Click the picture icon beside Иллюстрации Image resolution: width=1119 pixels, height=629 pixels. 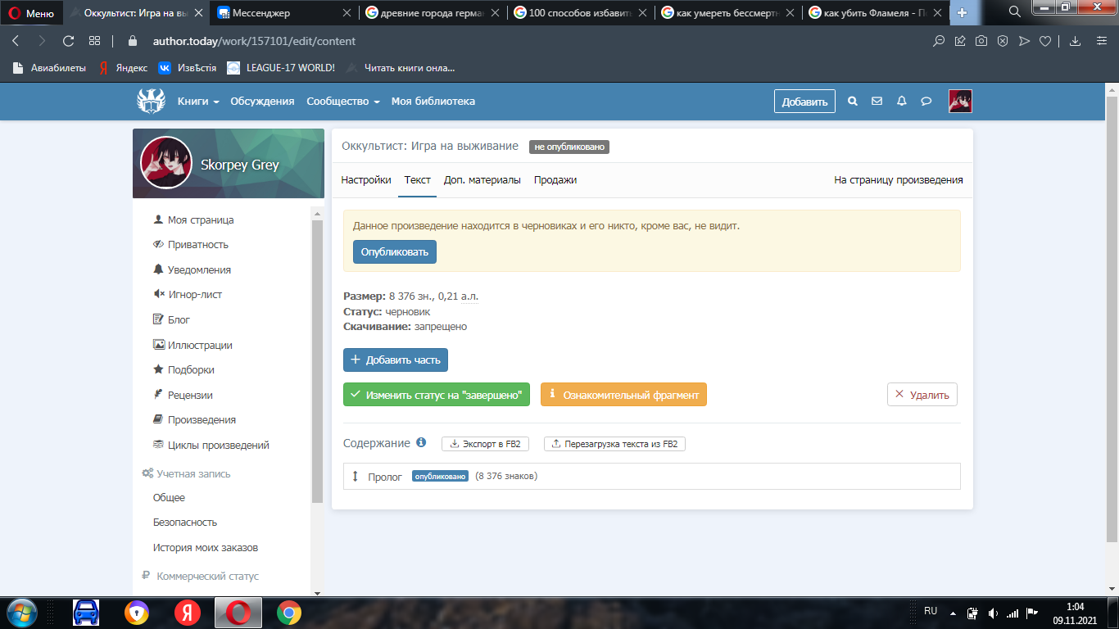pyautogui.click(x=159, y=345)
